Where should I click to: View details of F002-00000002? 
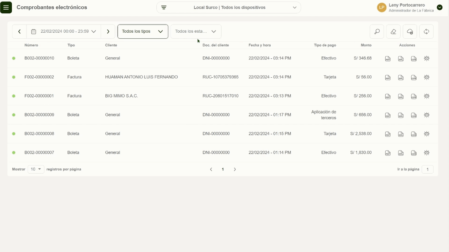427,77
